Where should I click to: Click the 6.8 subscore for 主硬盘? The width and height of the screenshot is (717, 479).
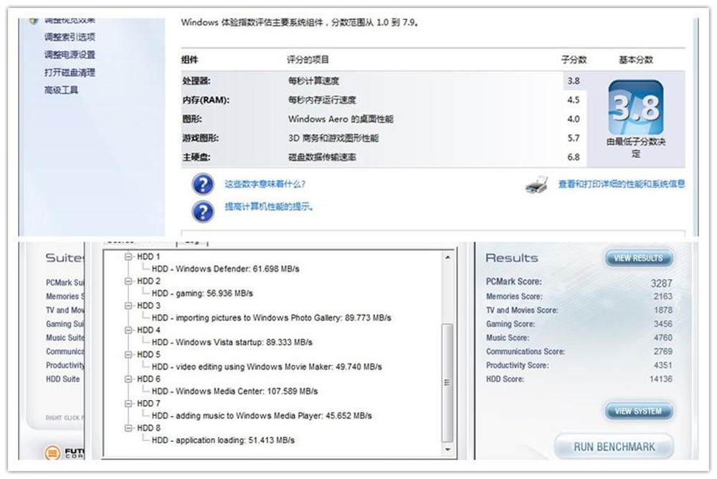[574, 157]
